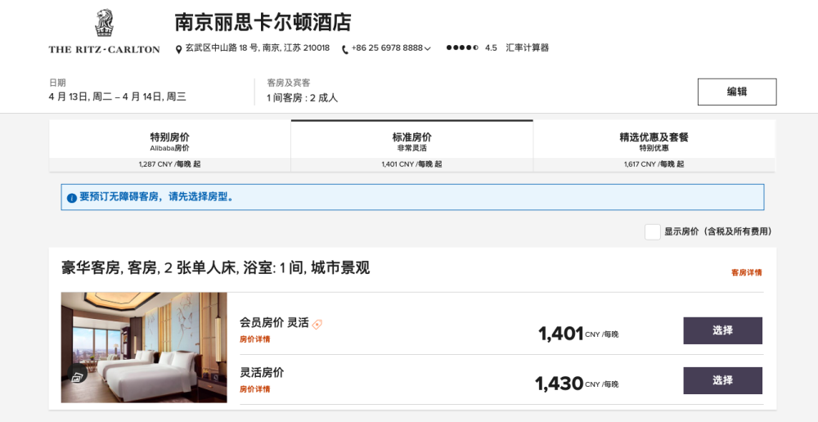818x422 pixels.
Task: Select the 1,430 CNY flexible rate
Action: (x=722, y=381)
